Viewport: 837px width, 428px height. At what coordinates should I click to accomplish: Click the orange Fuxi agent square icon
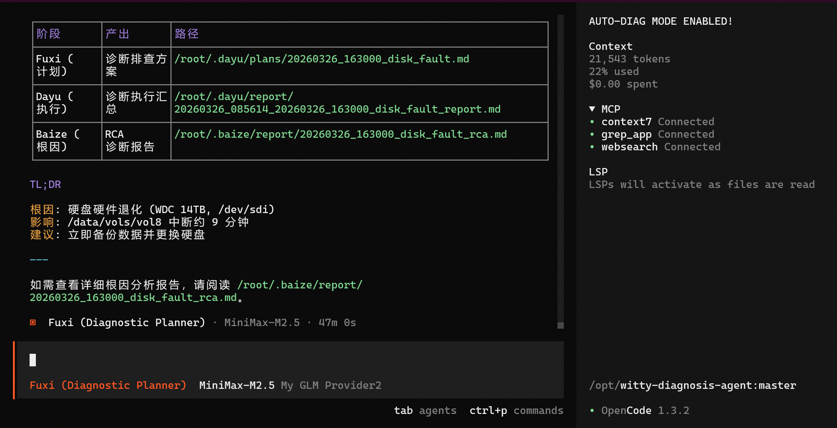33,322
